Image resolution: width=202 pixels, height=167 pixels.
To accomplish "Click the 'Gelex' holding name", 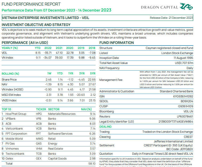I will (9, 159).
